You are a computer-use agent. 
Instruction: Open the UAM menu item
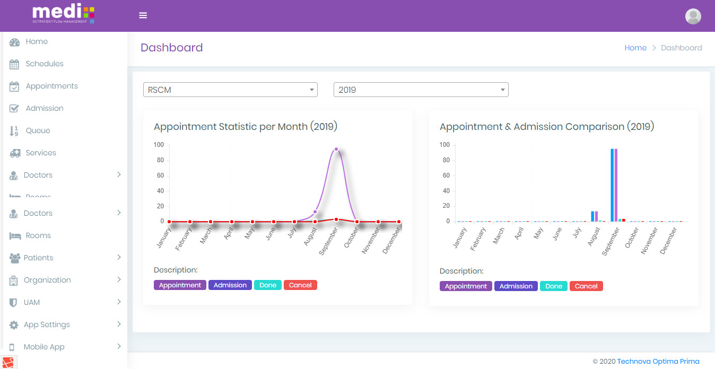tap(32, 302)
